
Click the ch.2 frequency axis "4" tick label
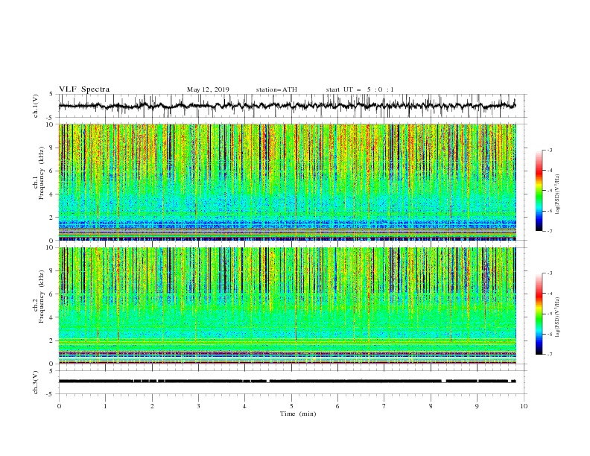coord(52,317)
